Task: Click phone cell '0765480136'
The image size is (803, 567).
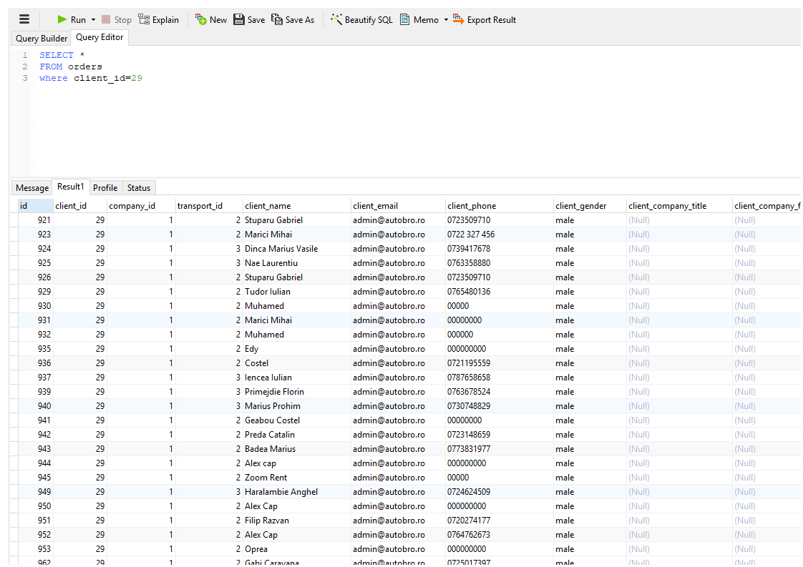Action: click(x=500, y=292)
